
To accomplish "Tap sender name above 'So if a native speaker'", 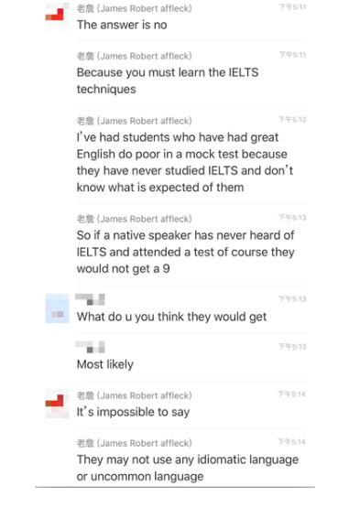I will point(135,219).
